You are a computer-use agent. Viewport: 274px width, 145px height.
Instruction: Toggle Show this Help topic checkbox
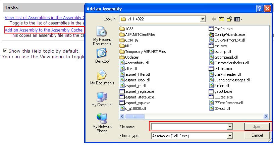(5, 51)
